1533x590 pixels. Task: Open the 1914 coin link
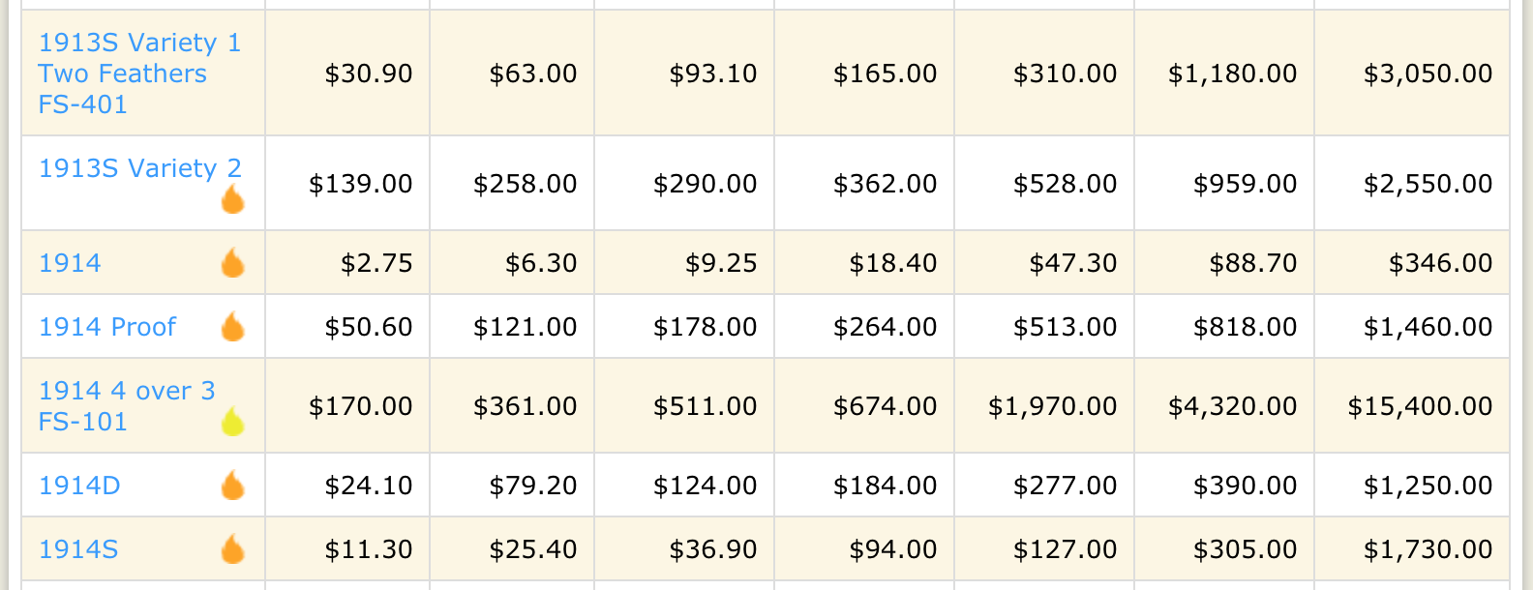point(70,263)
